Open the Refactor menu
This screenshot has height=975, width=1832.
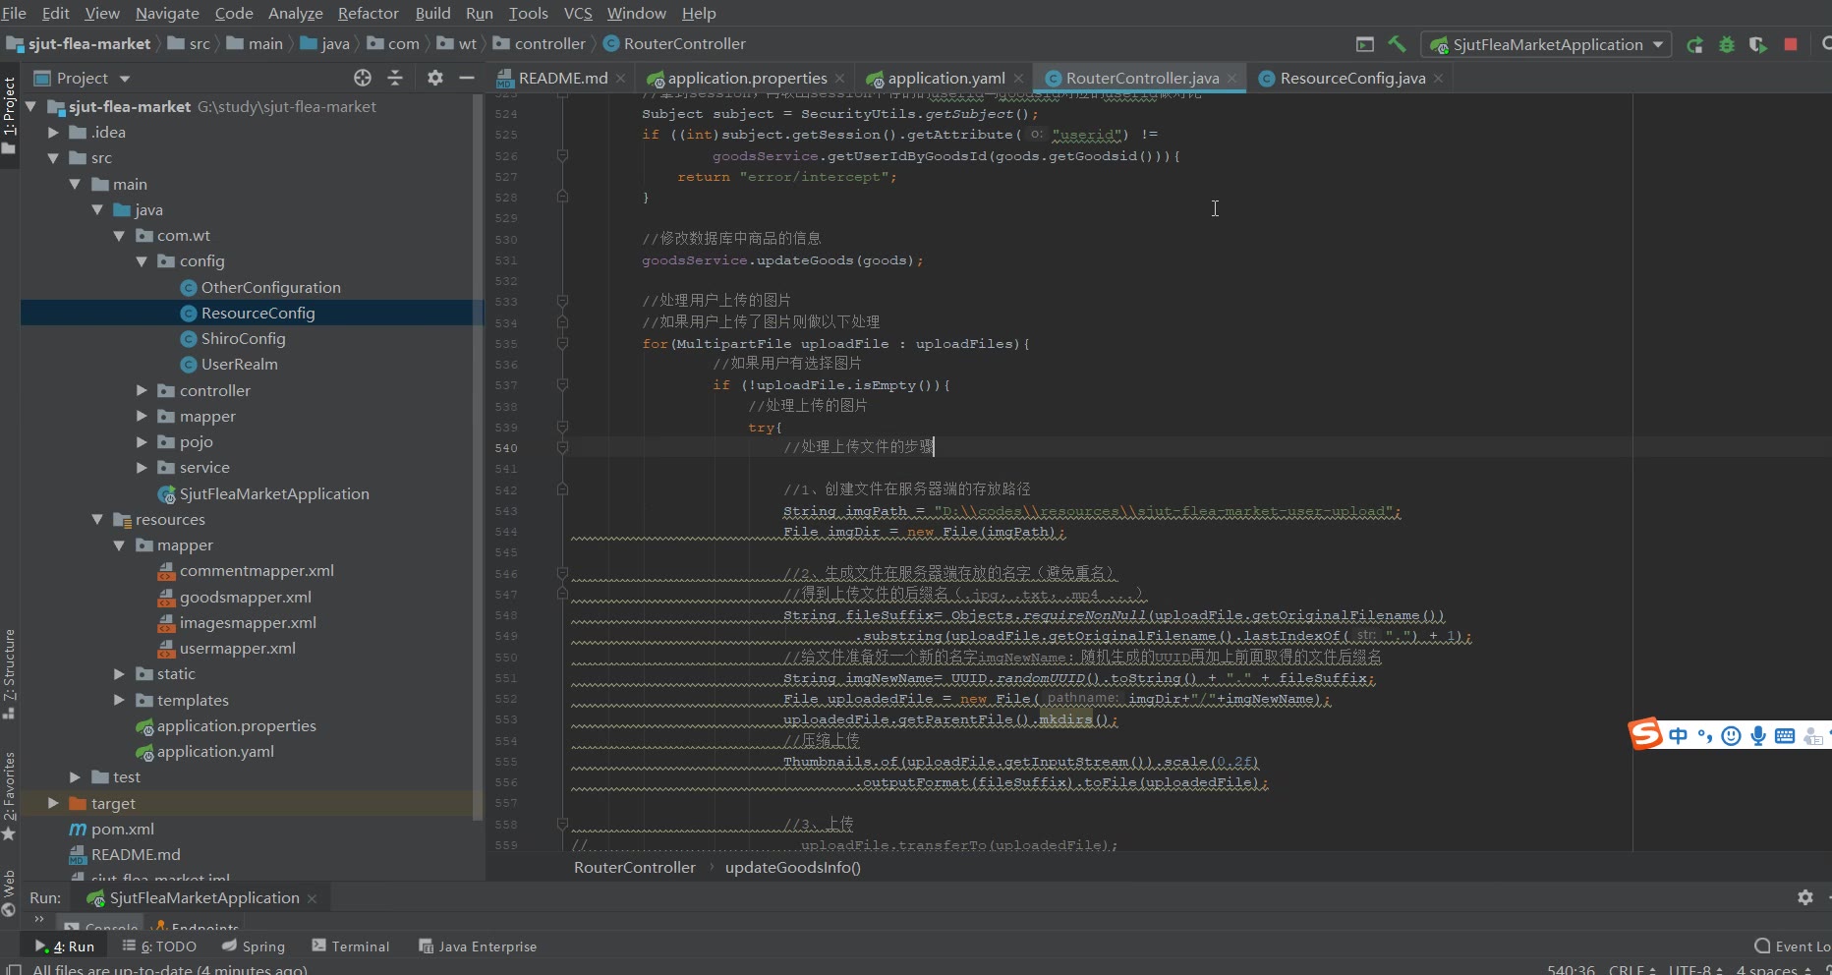point(368,13)
